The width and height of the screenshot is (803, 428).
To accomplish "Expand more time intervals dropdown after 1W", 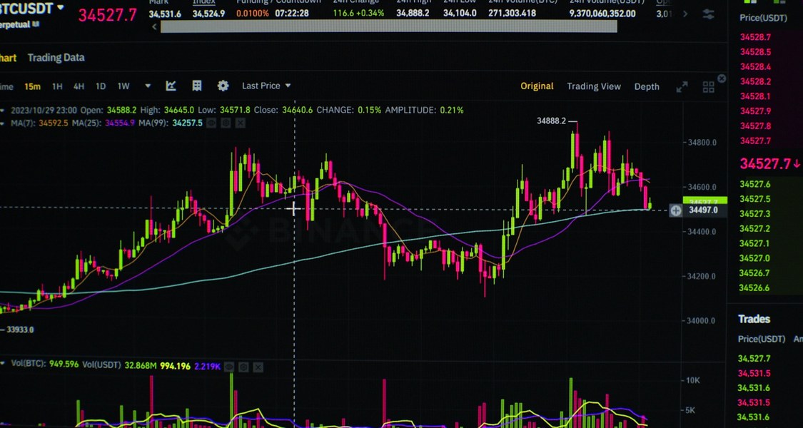I will pyautogui.click(x=148, y=86).
